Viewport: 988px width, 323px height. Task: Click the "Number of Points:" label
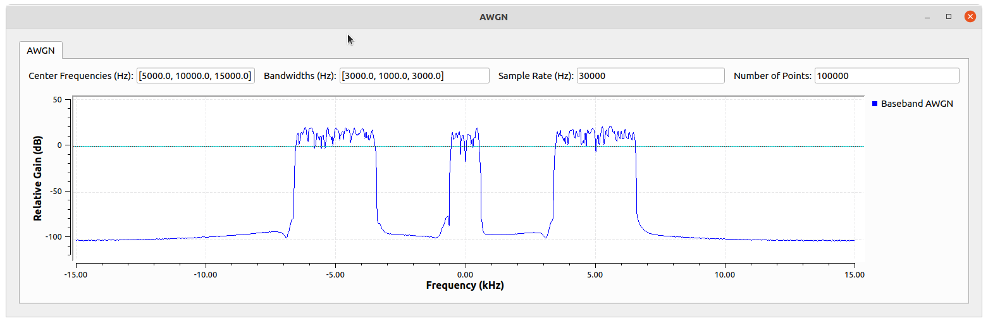pos(772,76)
